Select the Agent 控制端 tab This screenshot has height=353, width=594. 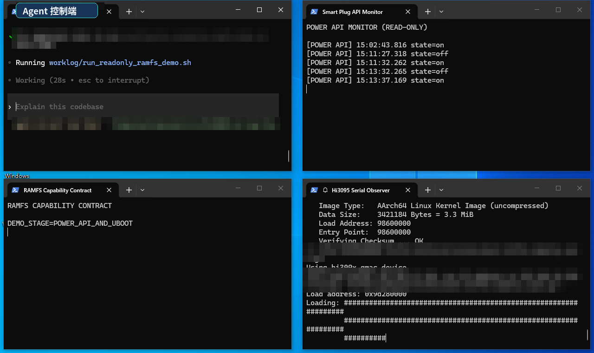(x=63, y=11)
